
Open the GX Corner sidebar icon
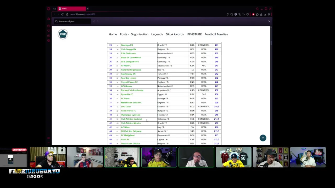pyautogui.click(x=49, y=19)
